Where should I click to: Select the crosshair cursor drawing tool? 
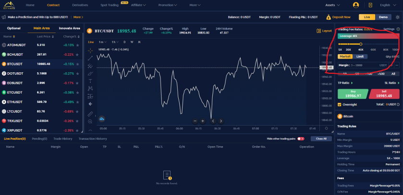pyautogui.click(x=90, y=50)
